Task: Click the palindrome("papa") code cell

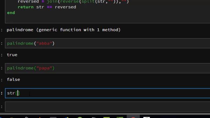Action: click(108, 68)
